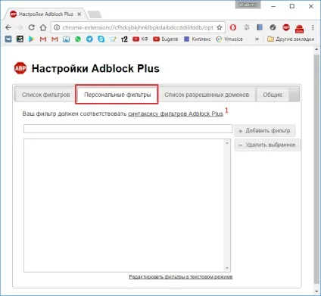Click the red extension icon with badge
The height and width of the screenshot is (296, 321).
(299, 29)
